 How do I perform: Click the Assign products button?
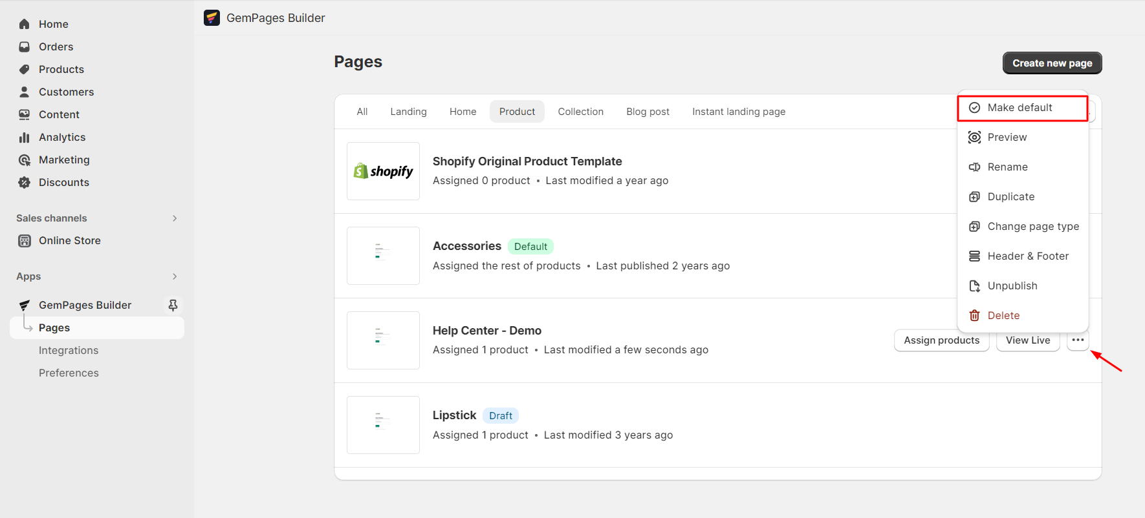pyautogui.click(x=941, y=340)
